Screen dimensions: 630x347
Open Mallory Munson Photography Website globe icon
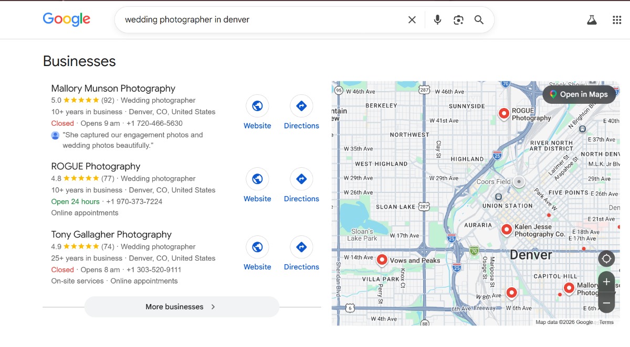tap(257, 106)
